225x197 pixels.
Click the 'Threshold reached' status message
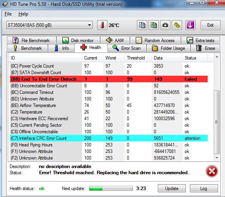click(114, 173)
